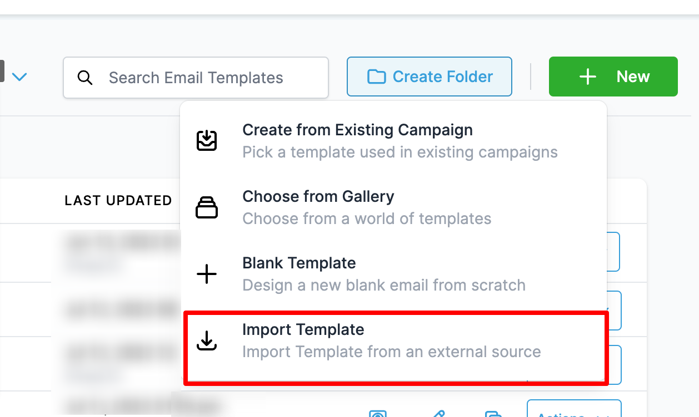Screen dimensions: 699x417
Task: Click the magnifying glass search icon
Action: pyautogui.click(x=85, y=77)
